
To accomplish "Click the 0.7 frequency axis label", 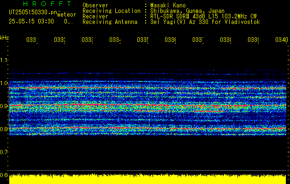I will coord(4,152).
